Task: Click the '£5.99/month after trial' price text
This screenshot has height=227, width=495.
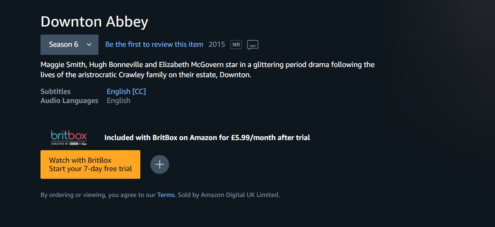Action: 271,138
